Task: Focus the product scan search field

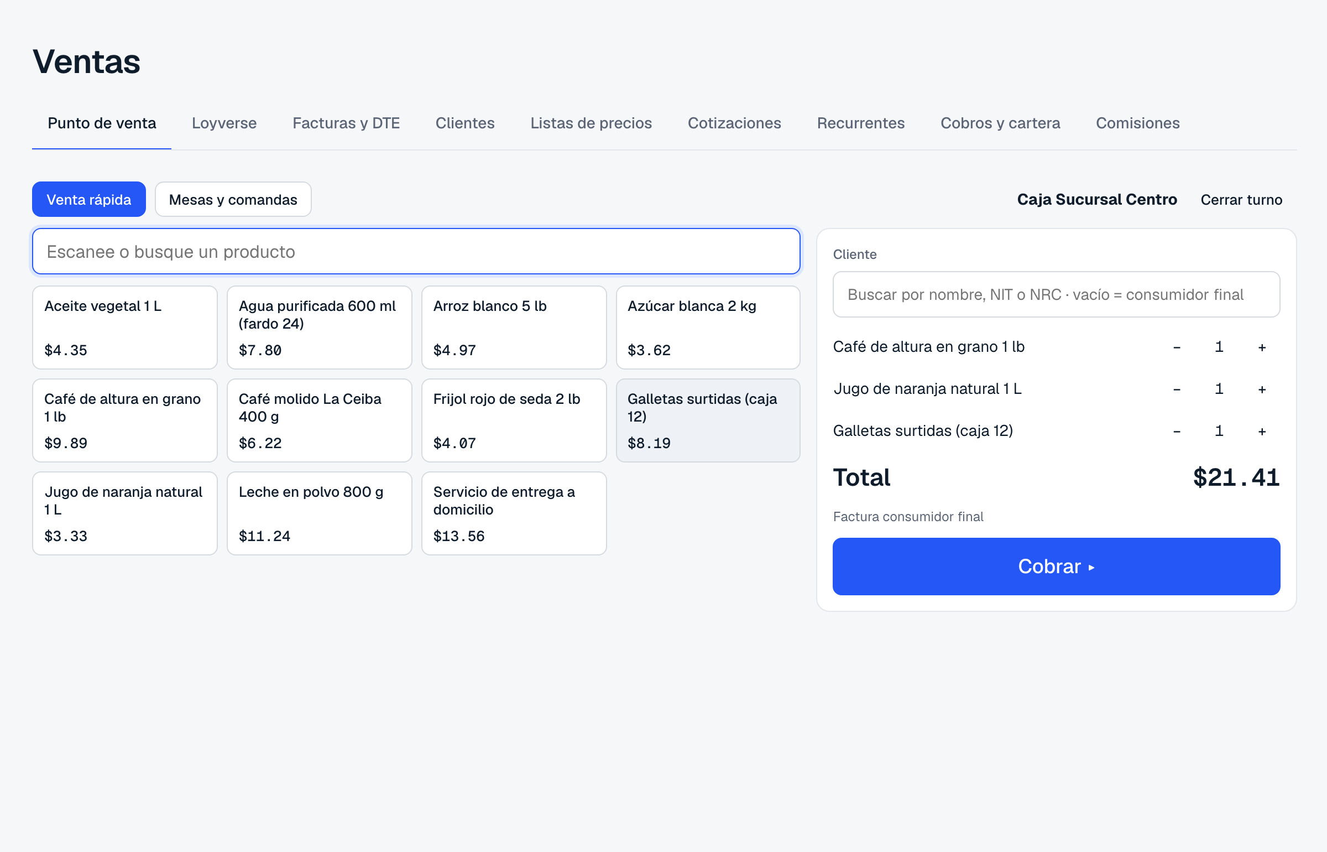Action: (x=416, y=252)
